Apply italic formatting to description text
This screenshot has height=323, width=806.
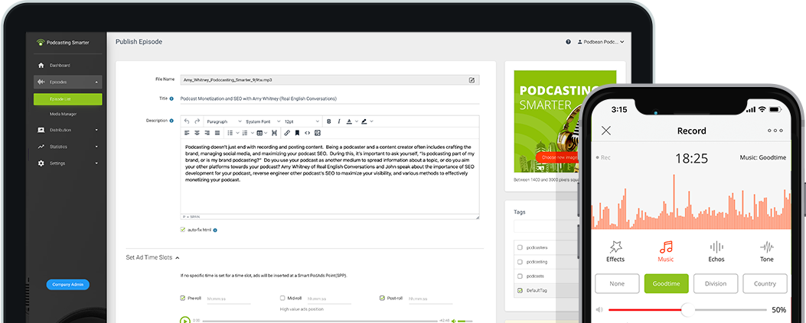[339, 121]
